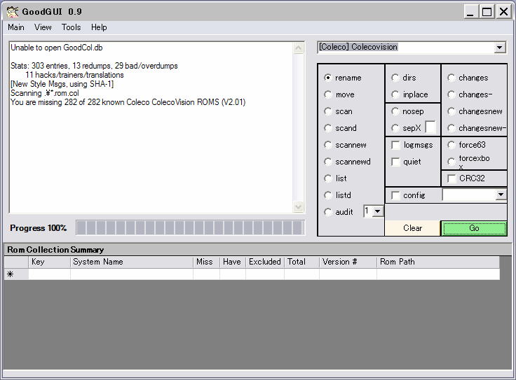Click the log scroll up arrow

click(299, 48)
